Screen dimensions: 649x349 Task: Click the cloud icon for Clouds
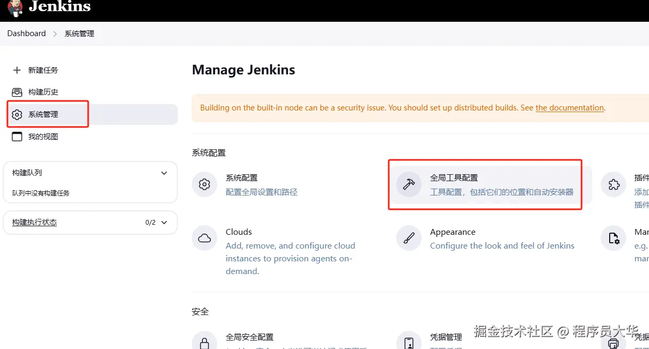(x=204, y=239)
